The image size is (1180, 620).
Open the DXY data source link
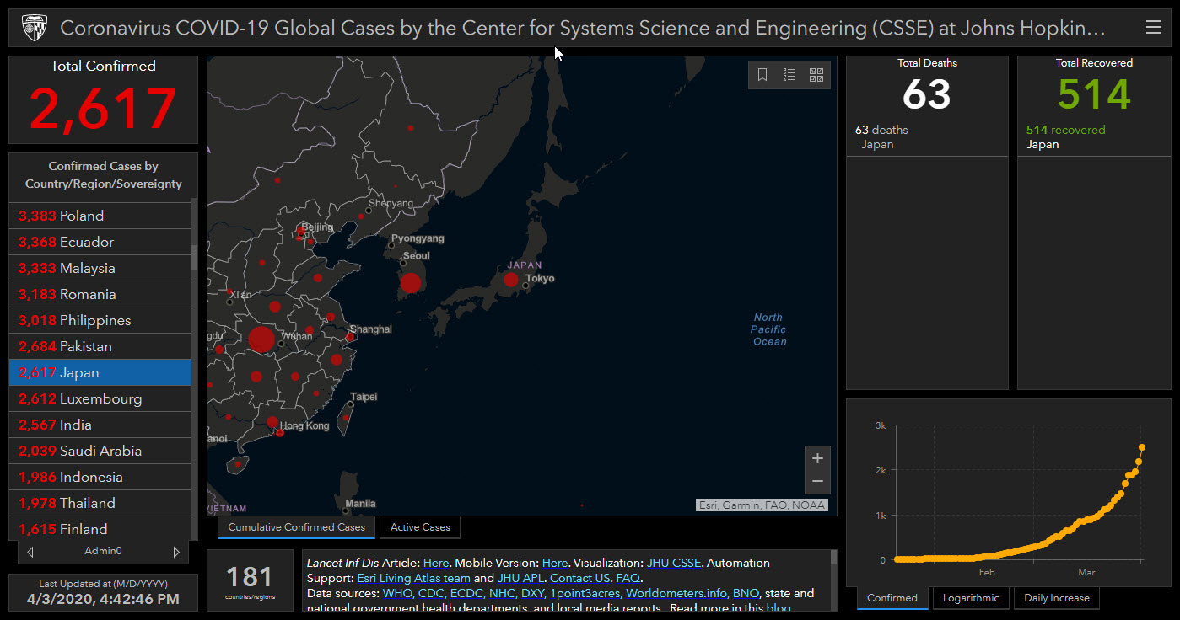pos(532,593)
